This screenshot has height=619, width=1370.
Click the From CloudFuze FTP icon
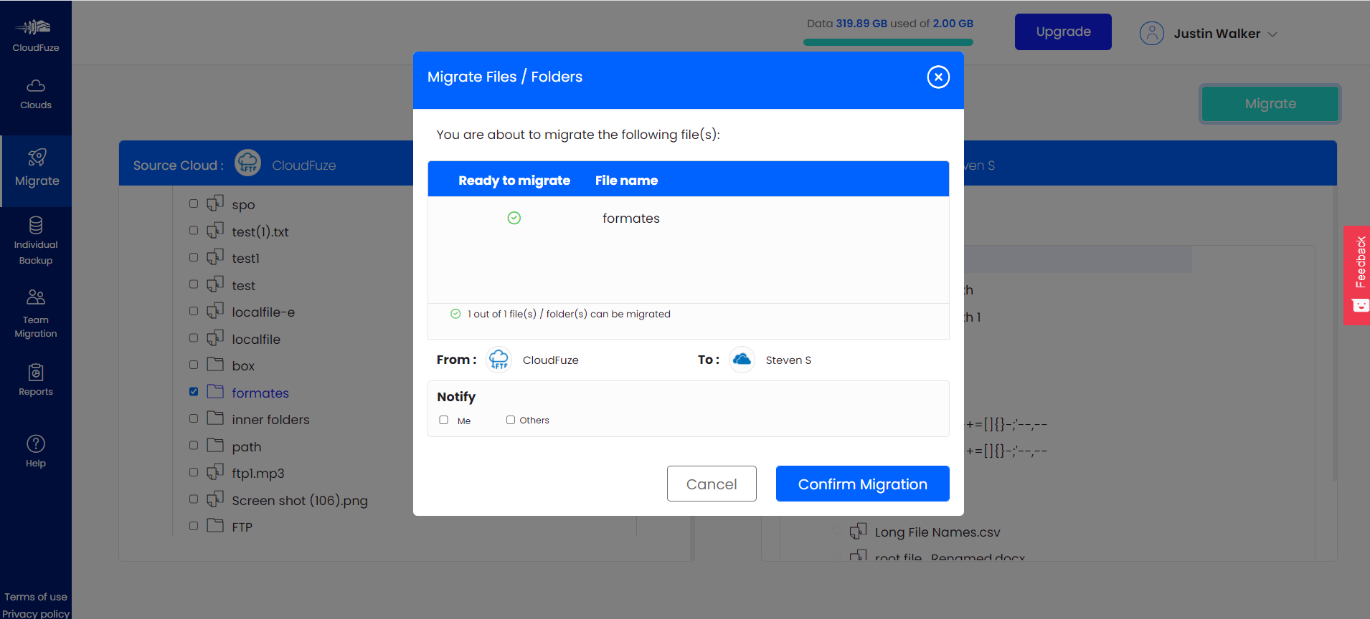[x=499, y=360]
